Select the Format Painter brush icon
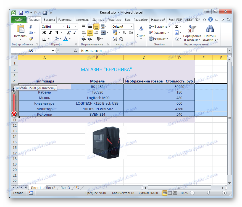Viewport: 242px width, 207px height. coord(31,38)
